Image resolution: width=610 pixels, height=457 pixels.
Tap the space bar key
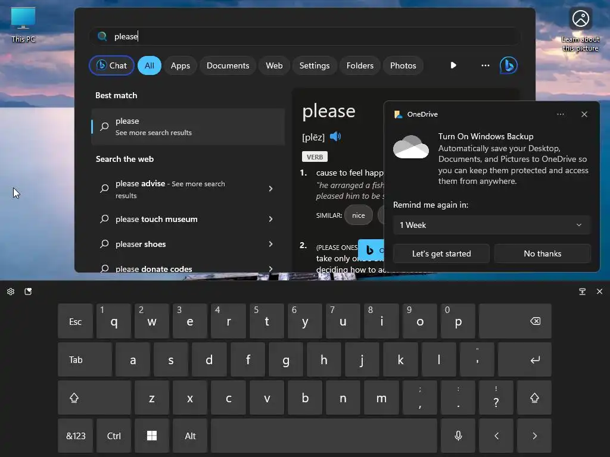click(x=324, y=436)
